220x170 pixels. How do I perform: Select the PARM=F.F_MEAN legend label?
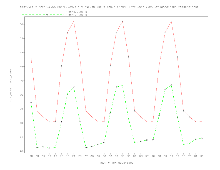click(76, 15)
